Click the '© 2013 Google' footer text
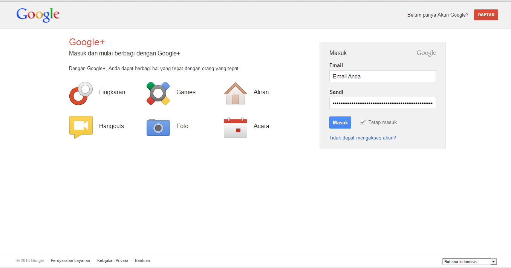The width and height of the screenshot is (511, 268). pos(30,260)
